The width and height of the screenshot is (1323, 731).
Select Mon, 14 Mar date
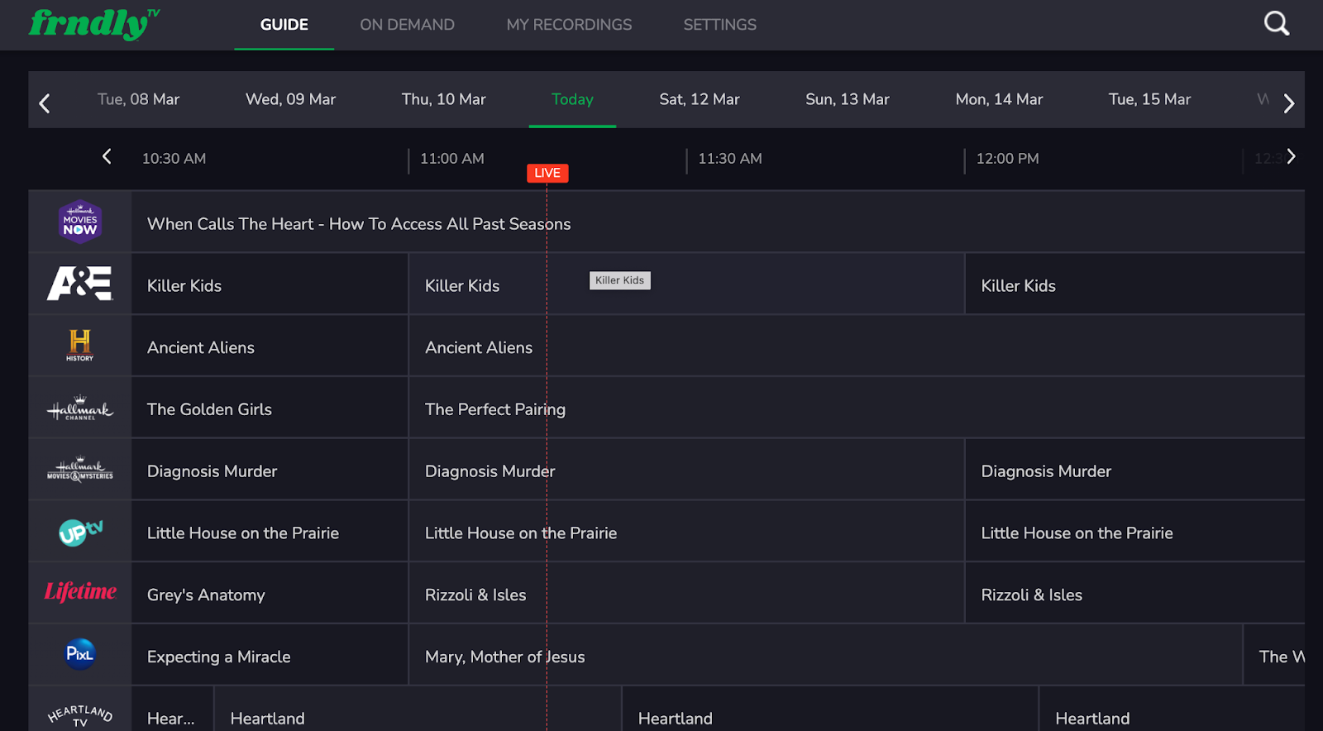999,99
